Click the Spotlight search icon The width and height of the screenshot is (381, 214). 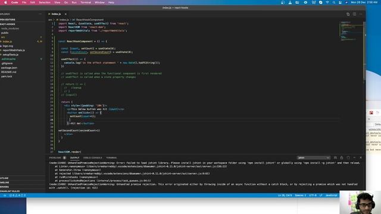(x=334, y=2)
